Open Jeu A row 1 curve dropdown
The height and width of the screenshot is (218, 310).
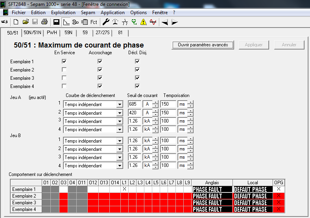click(120, 104)
